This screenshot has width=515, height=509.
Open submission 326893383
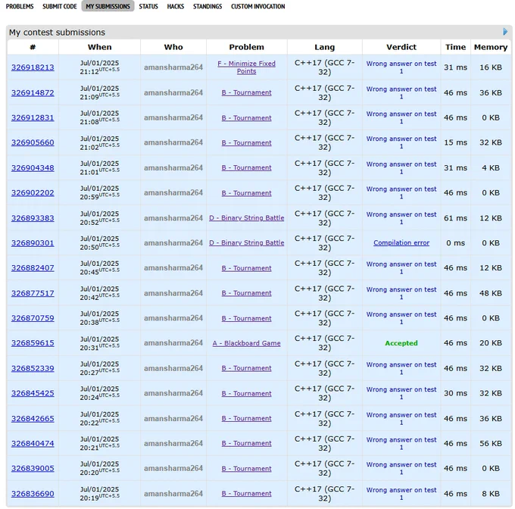pyautogui.click(x=33, y=218)
